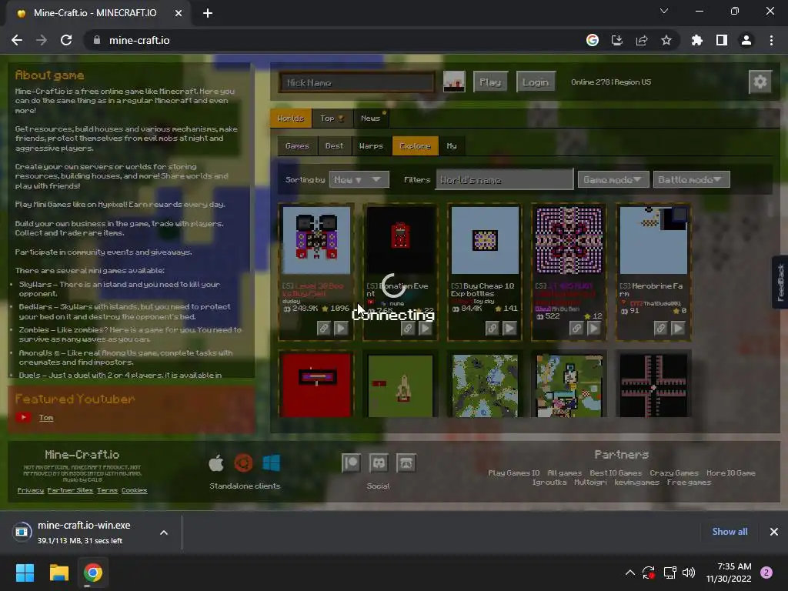Image resolution: width=788 pixels, height=591 pixels.
Task: Play the world with 522 visits
Action: pyautogui.click(x=593, y=328)
